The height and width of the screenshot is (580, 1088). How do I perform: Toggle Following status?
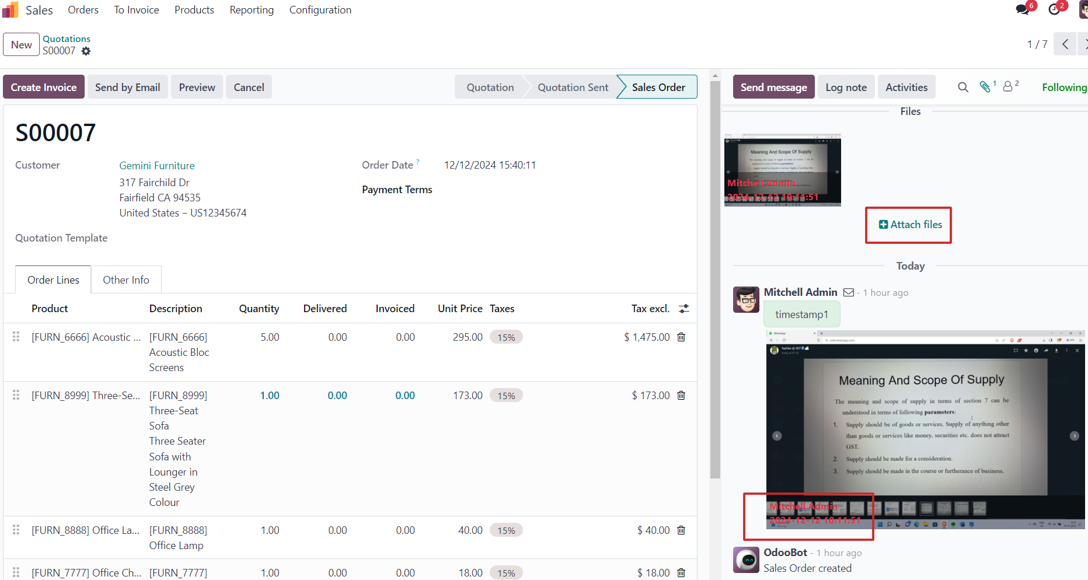[x=1065, y=87]
